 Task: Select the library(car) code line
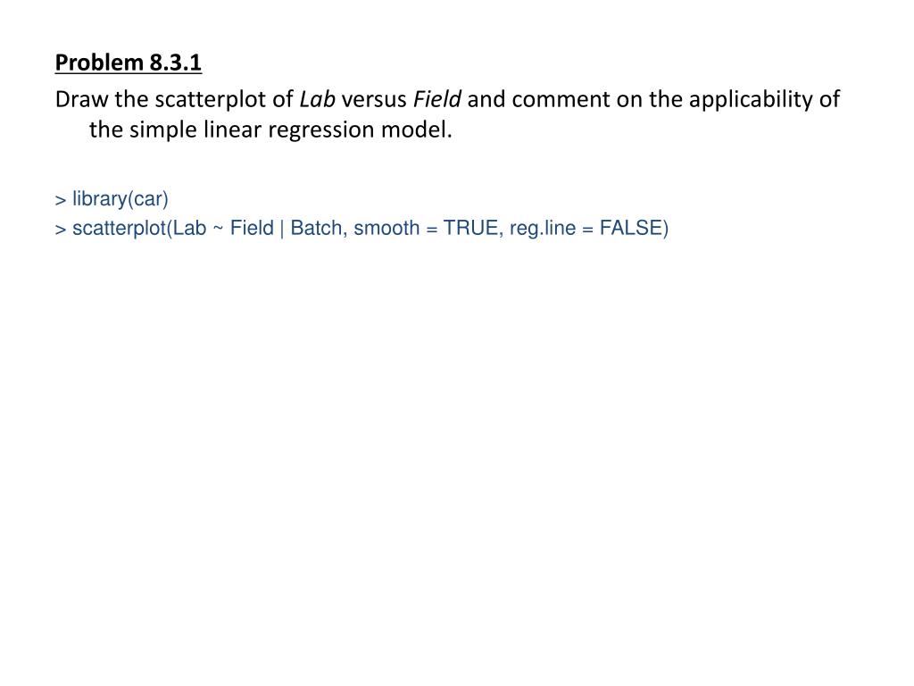pyautogui.click(x=112, y=199)
